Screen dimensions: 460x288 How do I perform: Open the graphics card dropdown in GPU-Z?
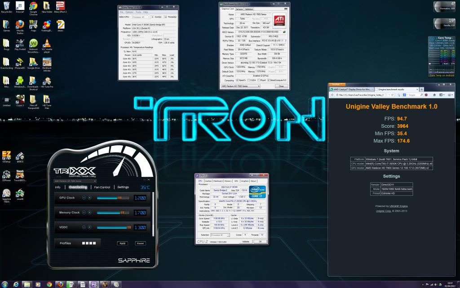241,86
